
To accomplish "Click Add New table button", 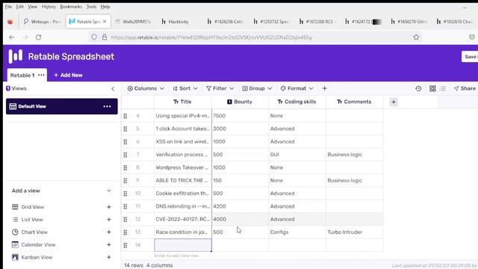I will tap(68, 75).
